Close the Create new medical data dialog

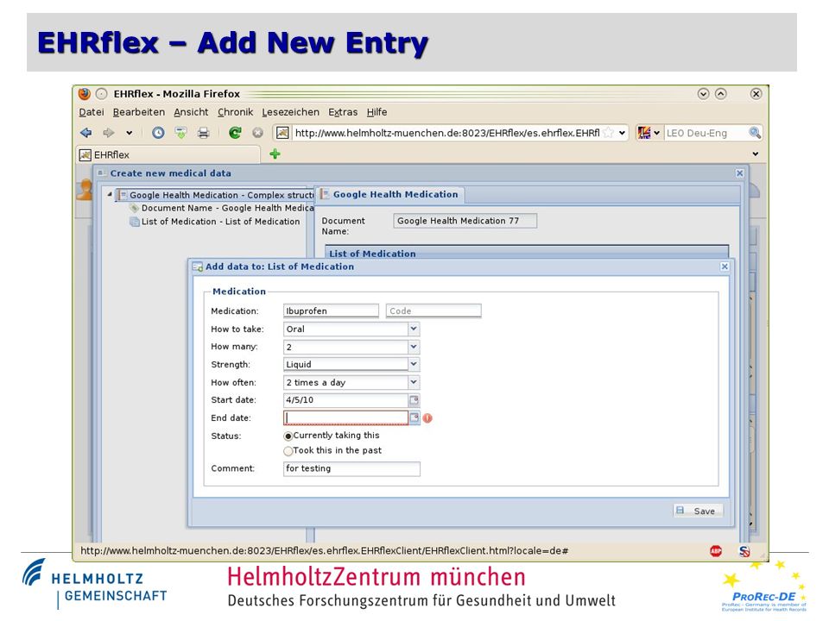[740, 173]
